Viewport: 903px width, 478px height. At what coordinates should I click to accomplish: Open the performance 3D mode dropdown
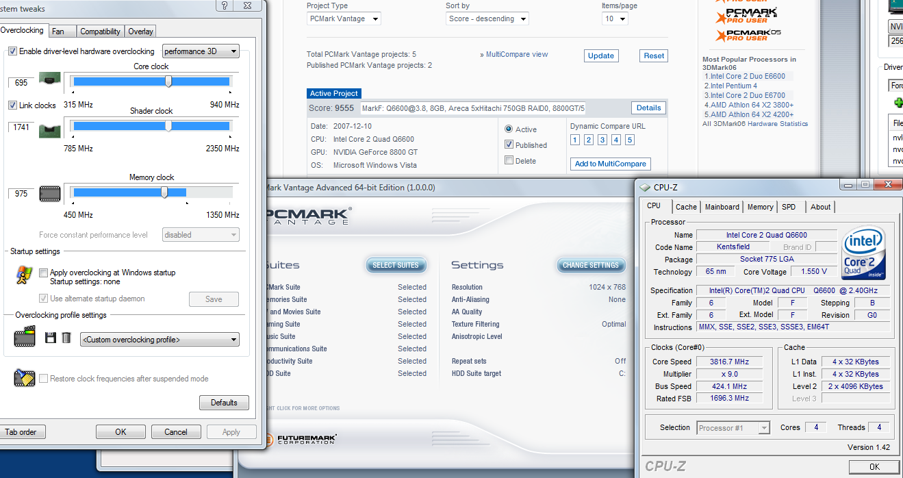(x=201, y=51)
